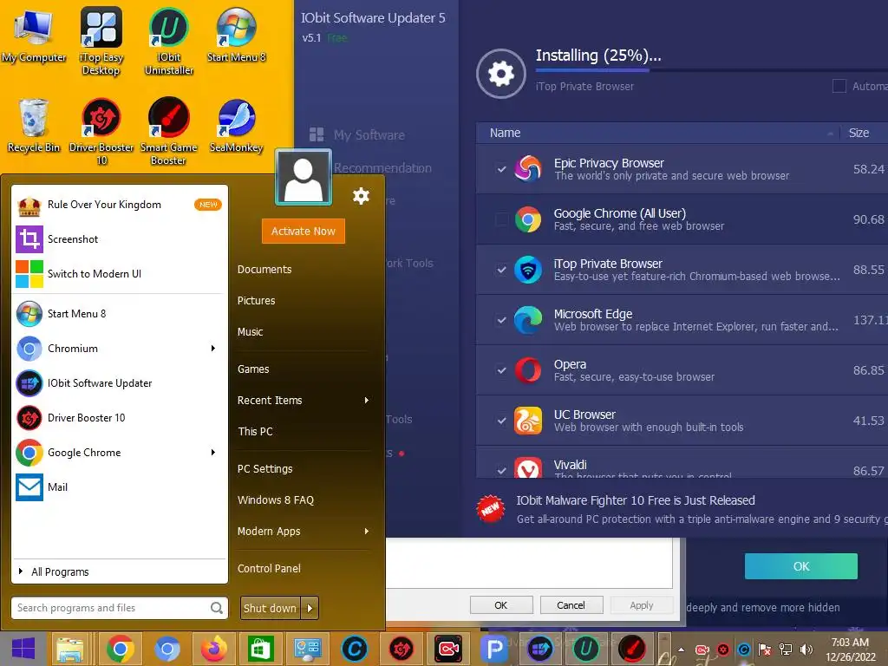
Task: Click the Activate Now button
Action: pyautogui.click(x=303, y=231)
